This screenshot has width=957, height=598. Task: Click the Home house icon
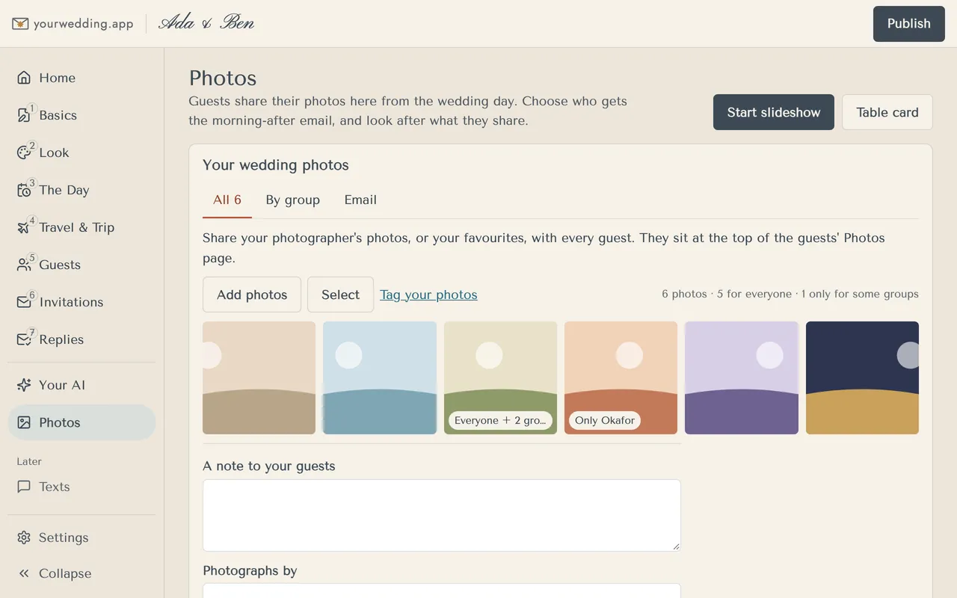24,78
